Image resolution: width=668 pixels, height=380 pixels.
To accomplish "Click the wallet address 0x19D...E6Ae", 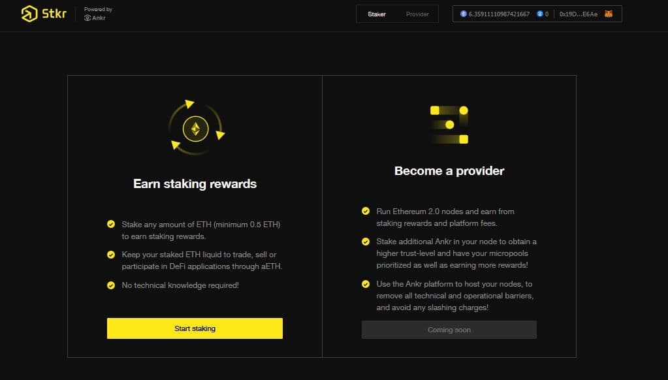I will tap(577, 14).
